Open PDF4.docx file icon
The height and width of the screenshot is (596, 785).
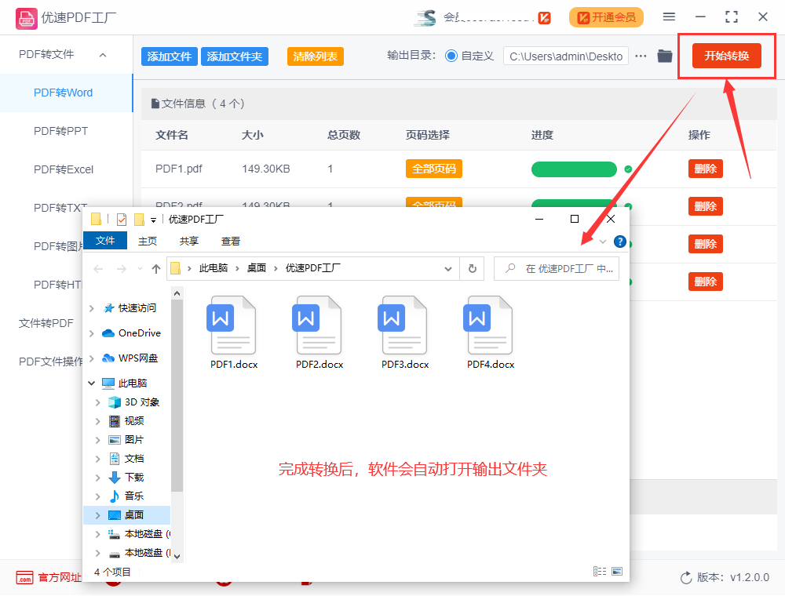click(490, 325)
